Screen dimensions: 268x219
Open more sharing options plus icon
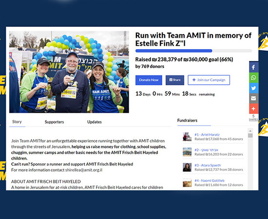click(x=254, y=109)
